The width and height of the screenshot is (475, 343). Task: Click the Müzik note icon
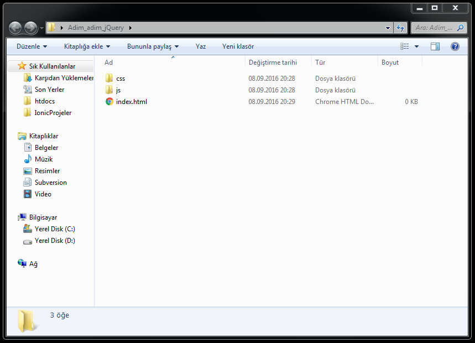pos(28,159)
